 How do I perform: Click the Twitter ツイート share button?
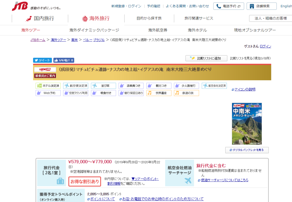[x=42, y=60]
